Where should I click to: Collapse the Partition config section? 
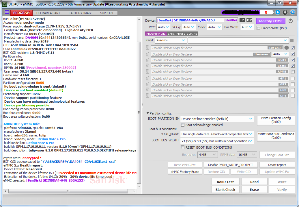point(147,113)
